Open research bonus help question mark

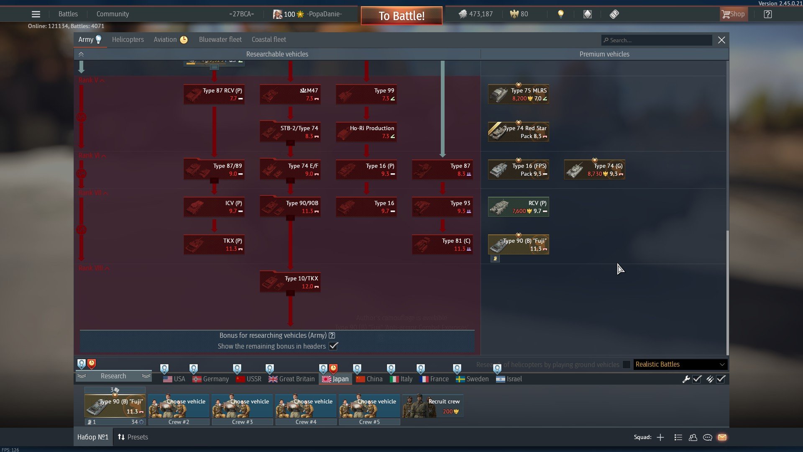tap(332, 335)
